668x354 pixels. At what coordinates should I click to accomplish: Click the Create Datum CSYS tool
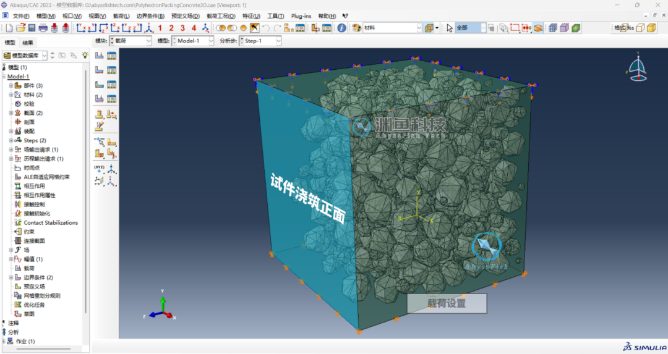click(x=111, y=182)
